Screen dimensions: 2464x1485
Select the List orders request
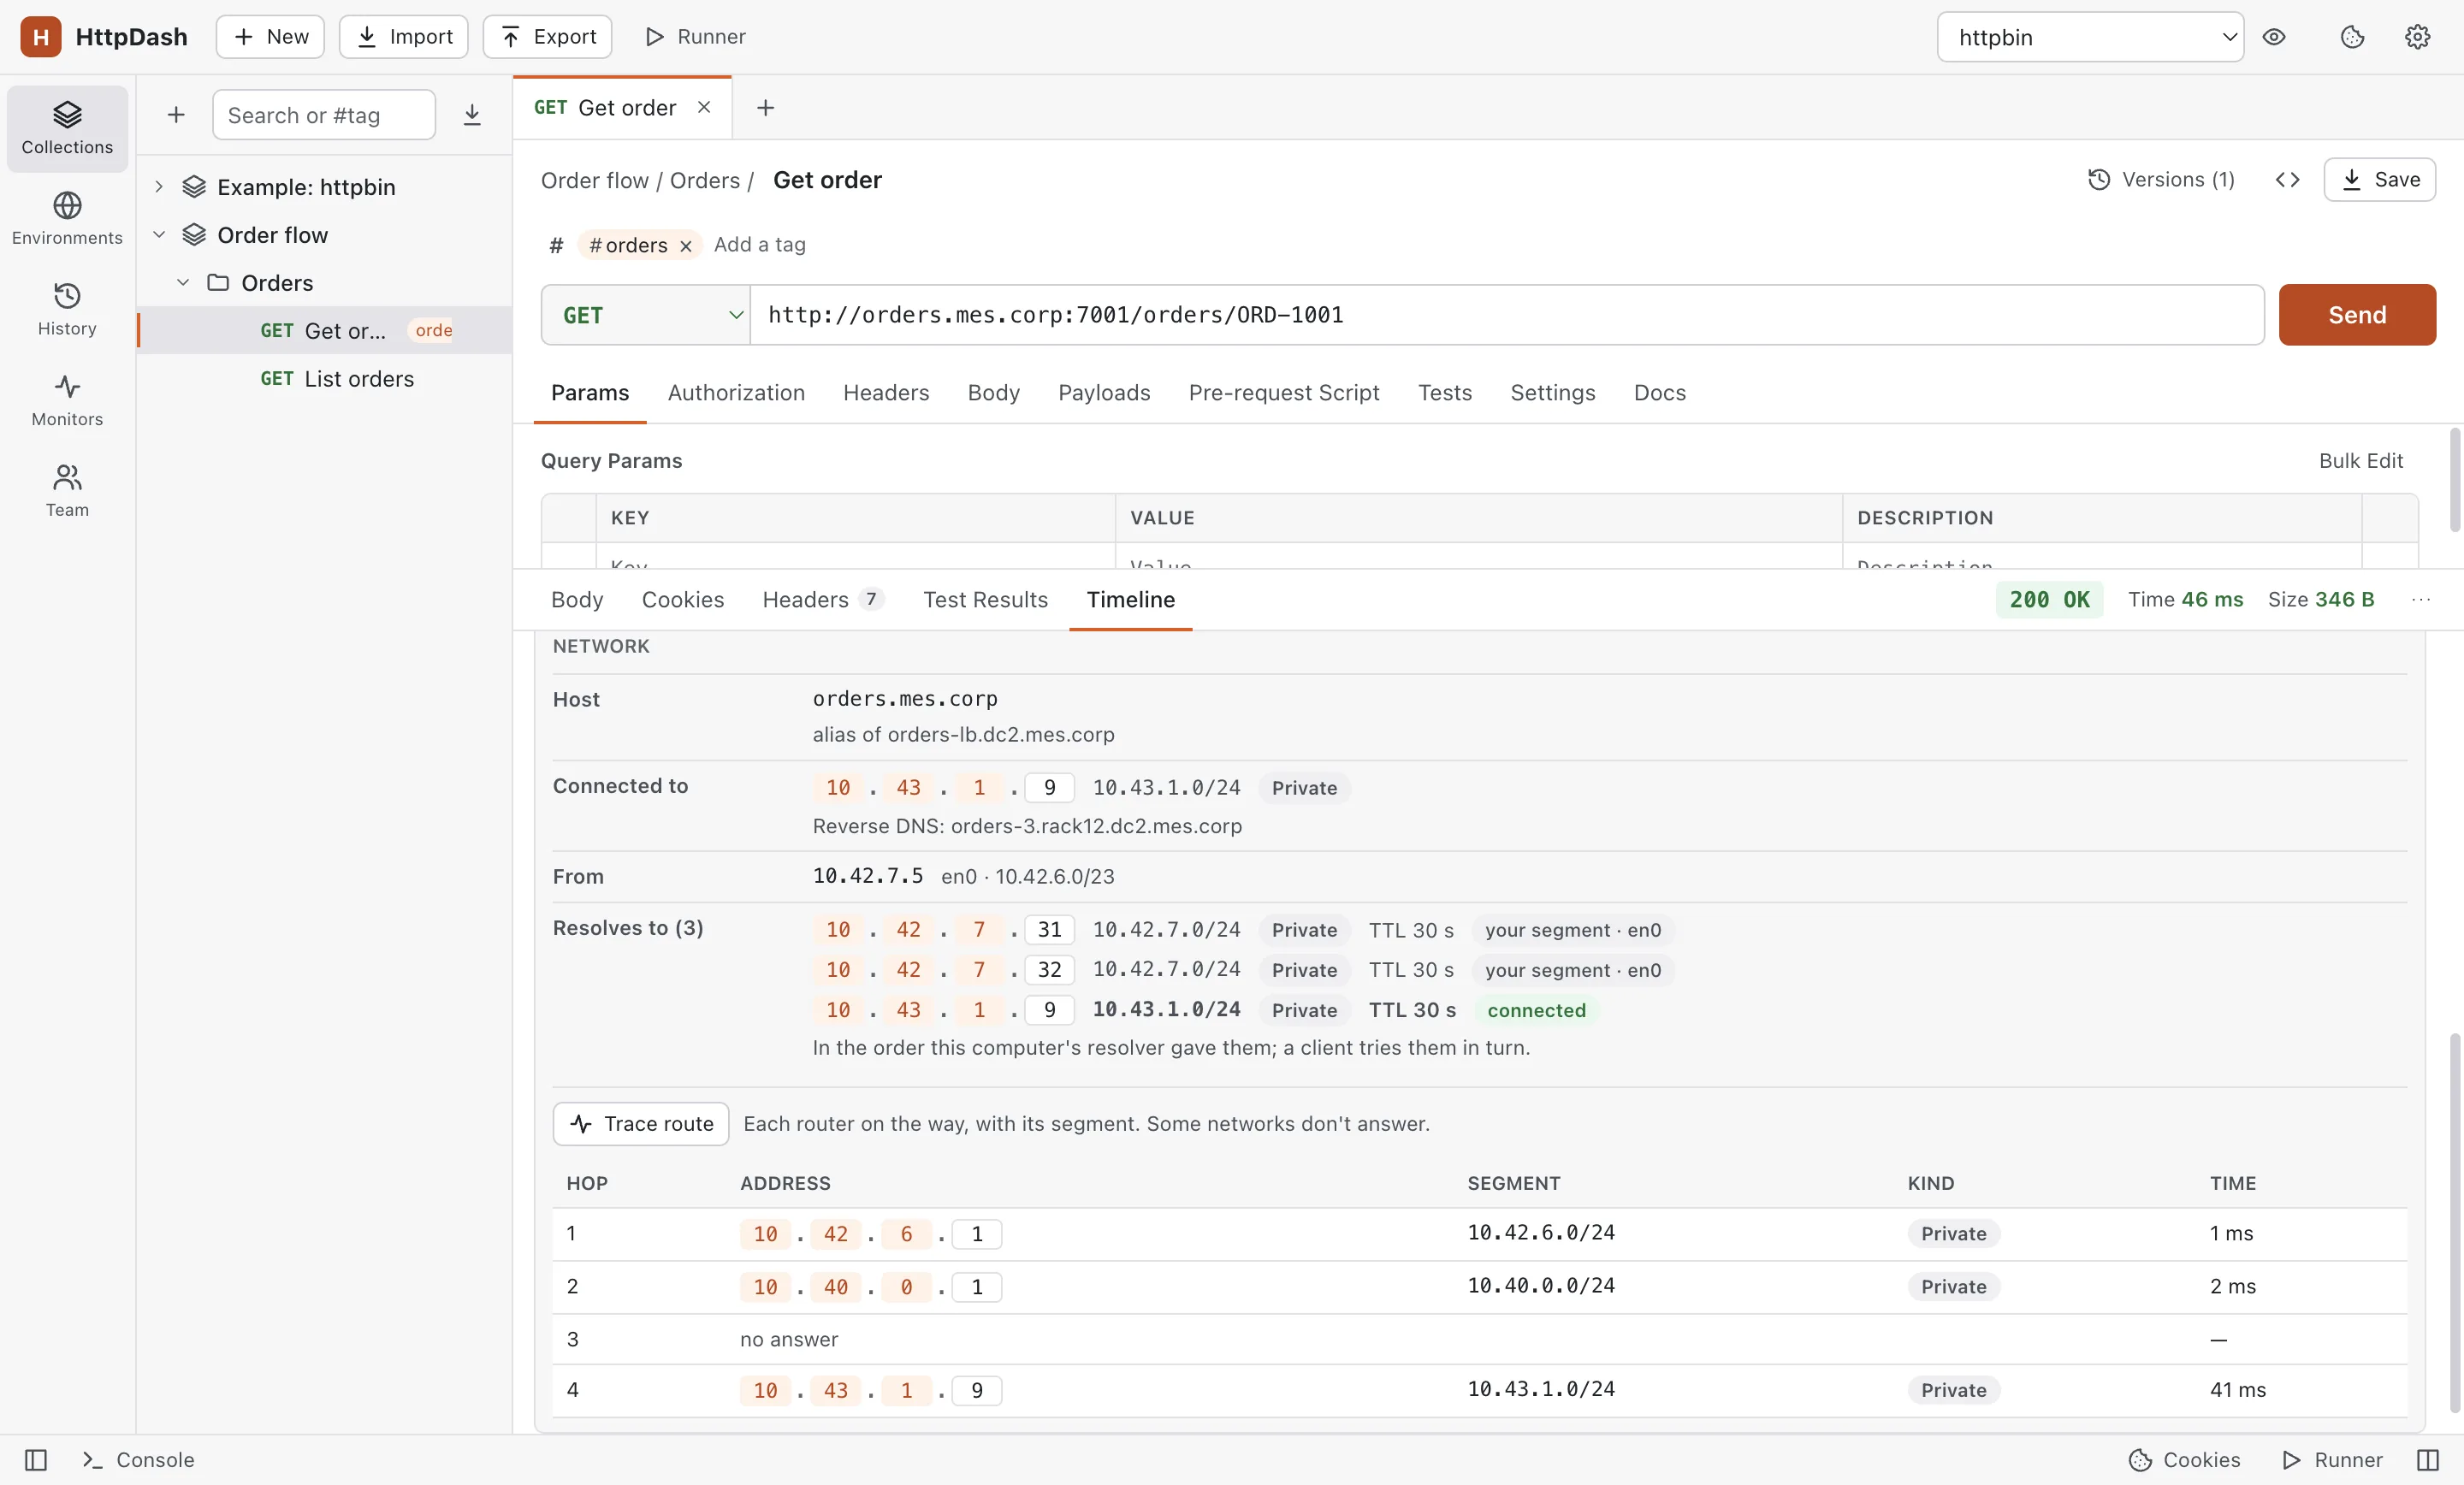coord(324,379)
